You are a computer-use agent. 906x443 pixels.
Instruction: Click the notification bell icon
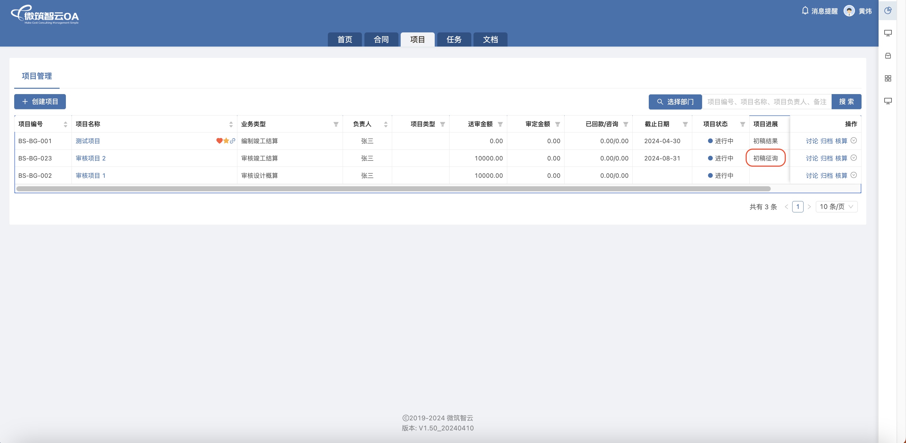tap(805, 11)
